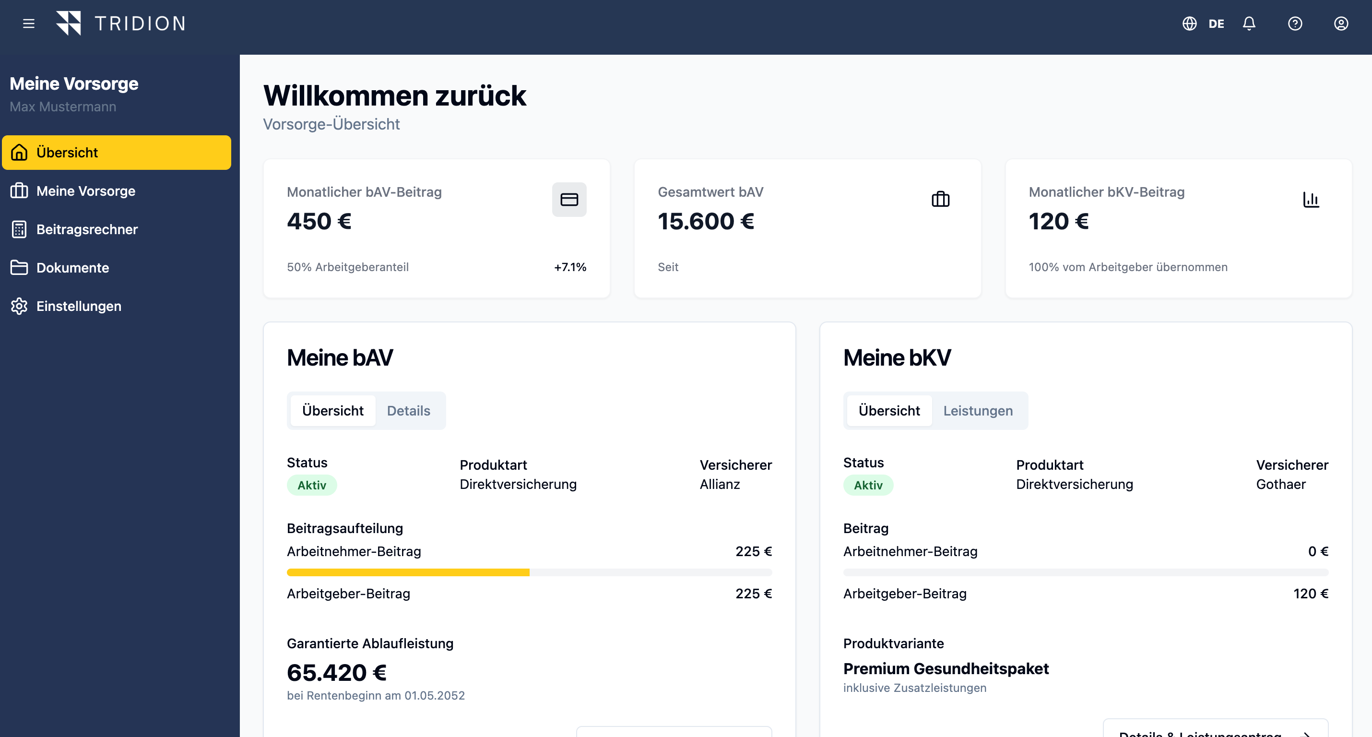Switch to Details tab in Meine bAV

point(408,410)
